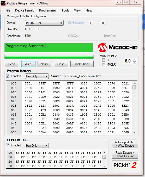145x177 pixels.
Task: Click the Programming Successful status box
Action: 49,48
